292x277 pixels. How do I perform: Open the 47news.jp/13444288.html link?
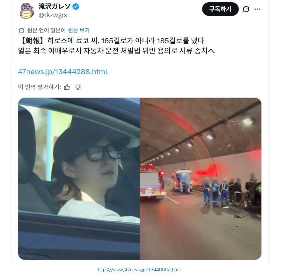pos(63,72)
